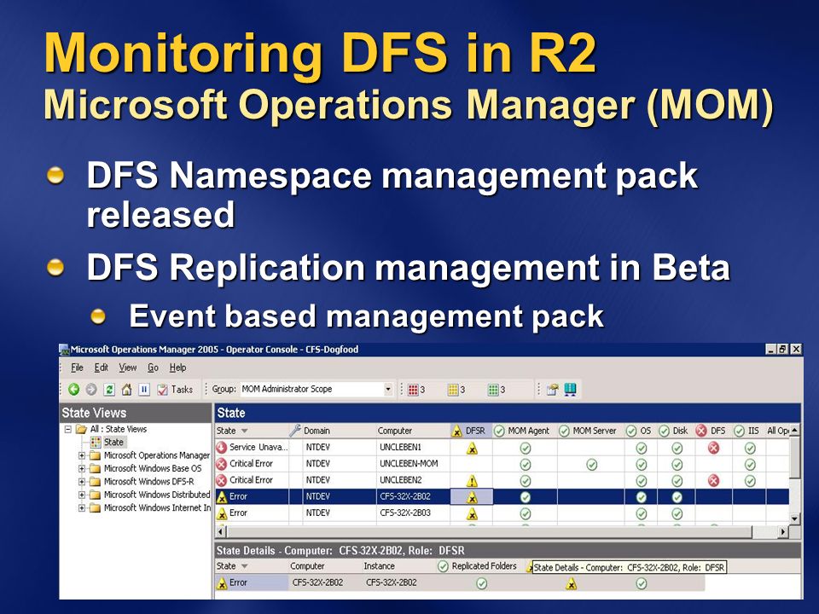The image size is (819, 614).
Task: Open the Edit menu
Action: tap(101, 368)
